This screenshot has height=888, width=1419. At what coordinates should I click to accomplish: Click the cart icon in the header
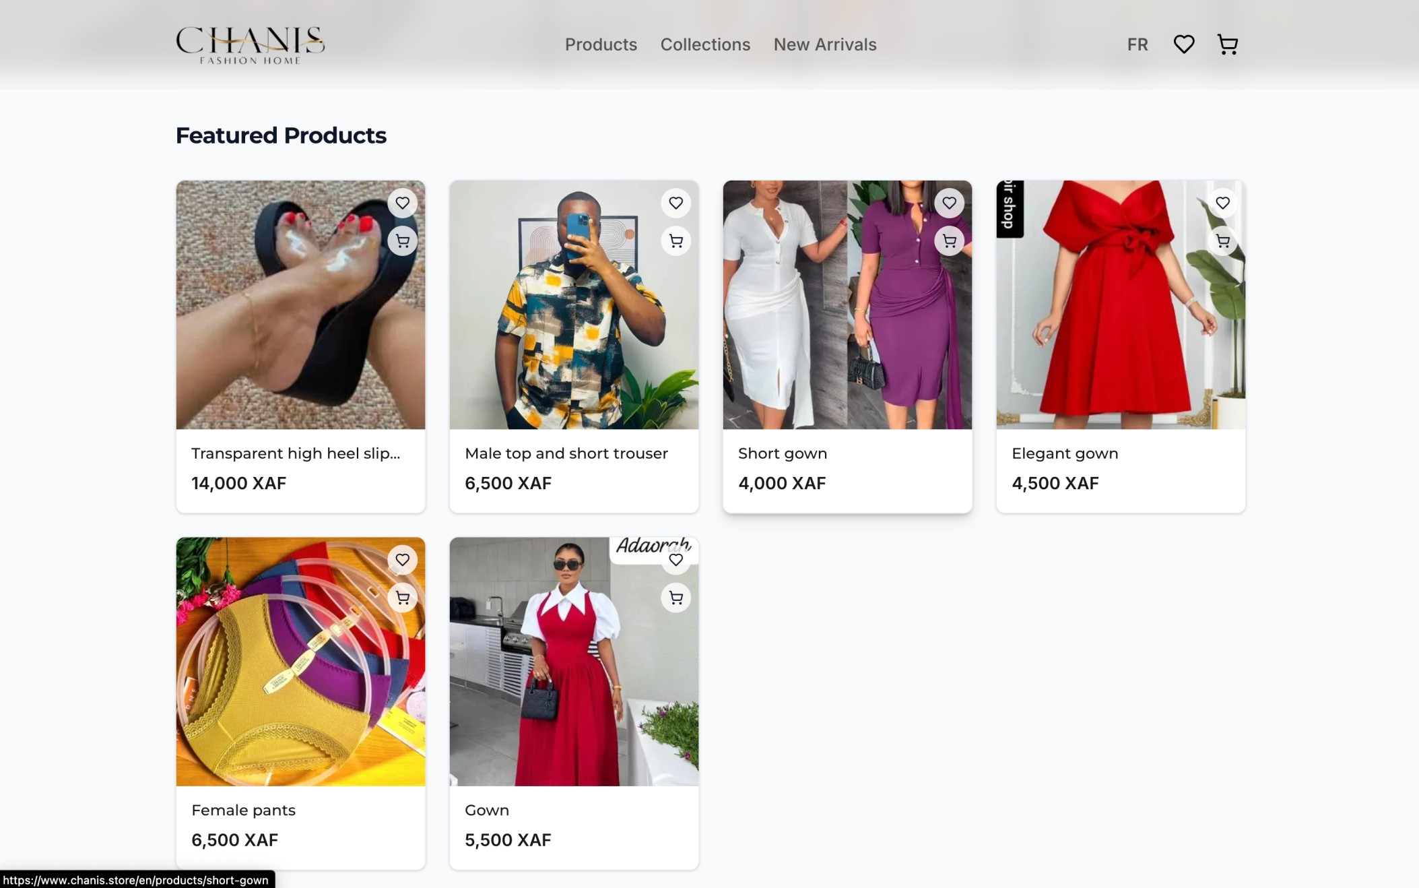1227,44
